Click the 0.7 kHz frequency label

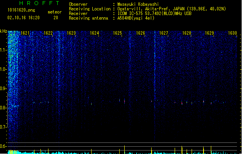3,127
